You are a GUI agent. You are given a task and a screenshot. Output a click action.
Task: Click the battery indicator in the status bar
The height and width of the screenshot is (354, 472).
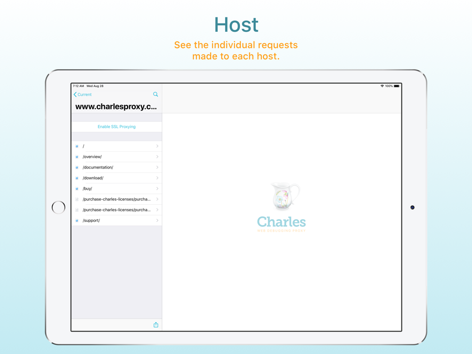coord(396,85)
